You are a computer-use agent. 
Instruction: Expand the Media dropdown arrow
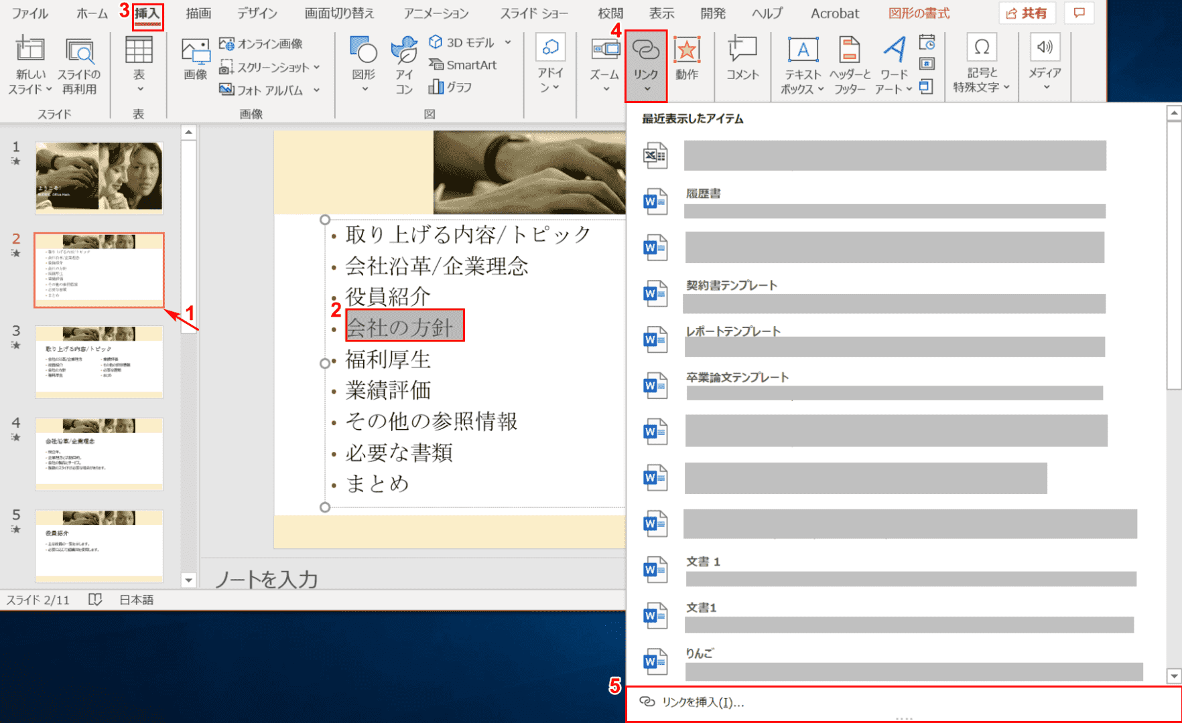[1045, 88]
